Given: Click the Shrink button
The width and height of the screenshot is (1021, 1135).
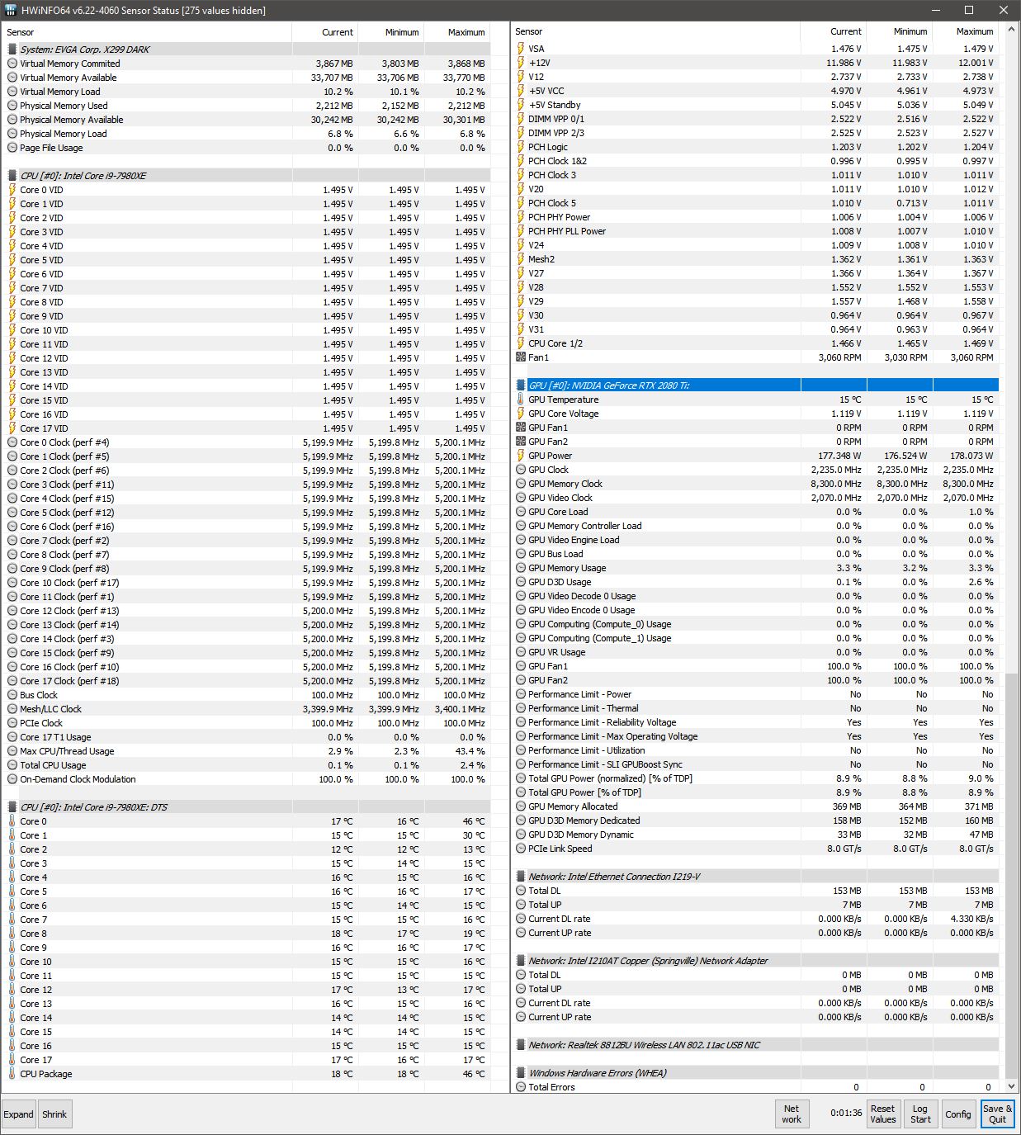Looking at the screenshot, I should (54, 1114).
